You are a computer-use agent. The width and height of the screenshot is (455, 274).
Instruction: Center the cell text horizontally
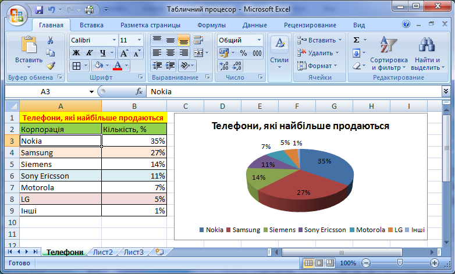170,53
